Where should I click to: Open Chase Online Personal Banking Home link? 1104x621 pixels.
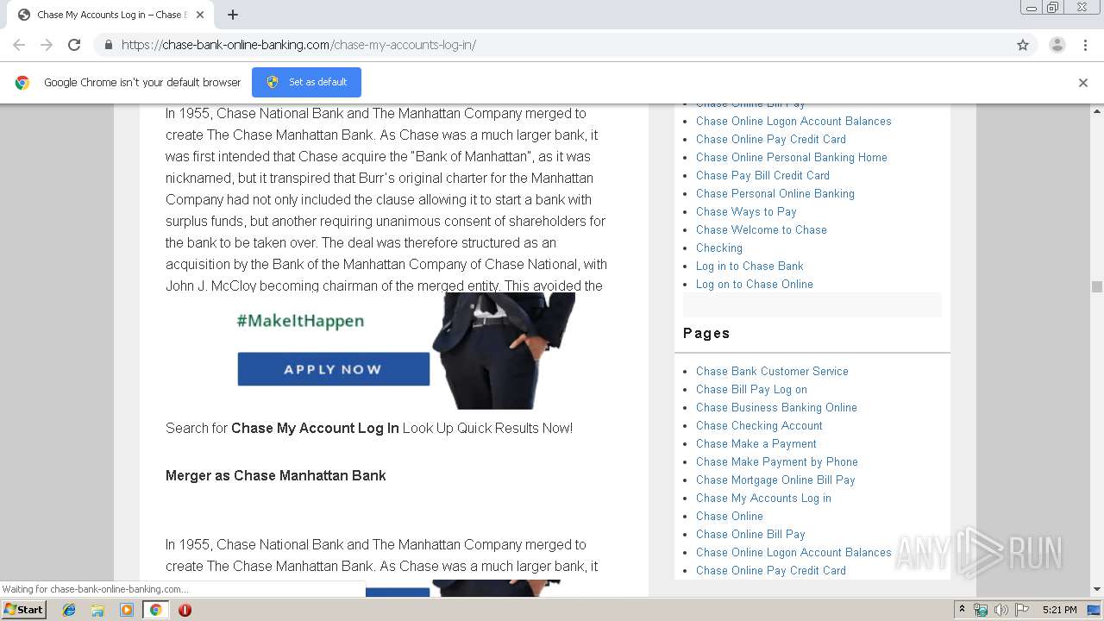point(792,157)
